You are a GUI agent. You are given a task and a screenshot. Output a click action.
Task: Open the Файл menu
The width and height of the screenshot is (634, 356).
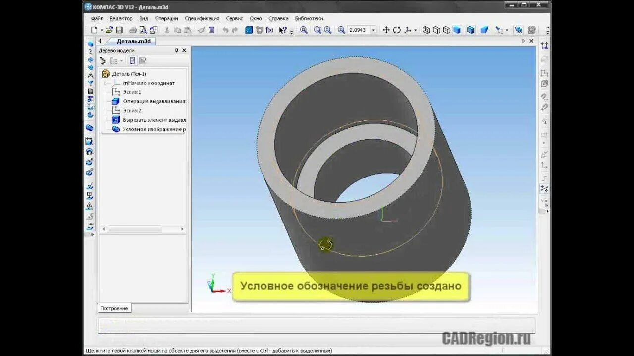[97, 18]
